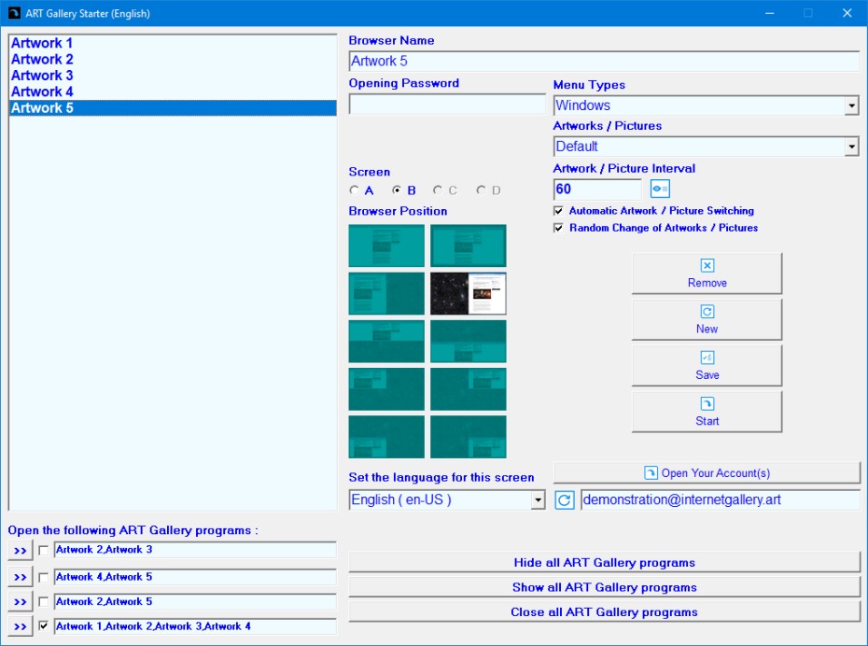This screenshot has height=646, width=868.
Task: Choose the third row left browser position thumbnail
Action: [386, 341]
